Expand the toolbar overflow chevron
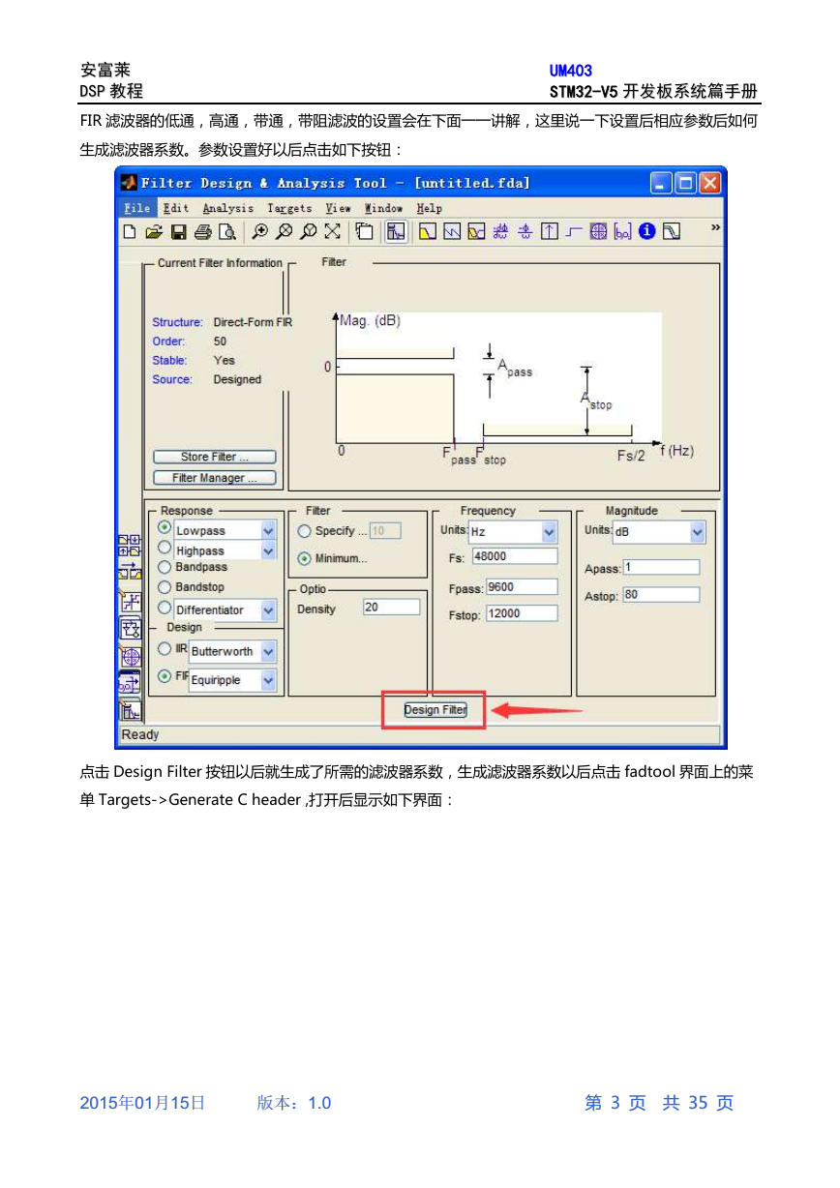The height and width of the screenshot is (1188, 840). 716,227
